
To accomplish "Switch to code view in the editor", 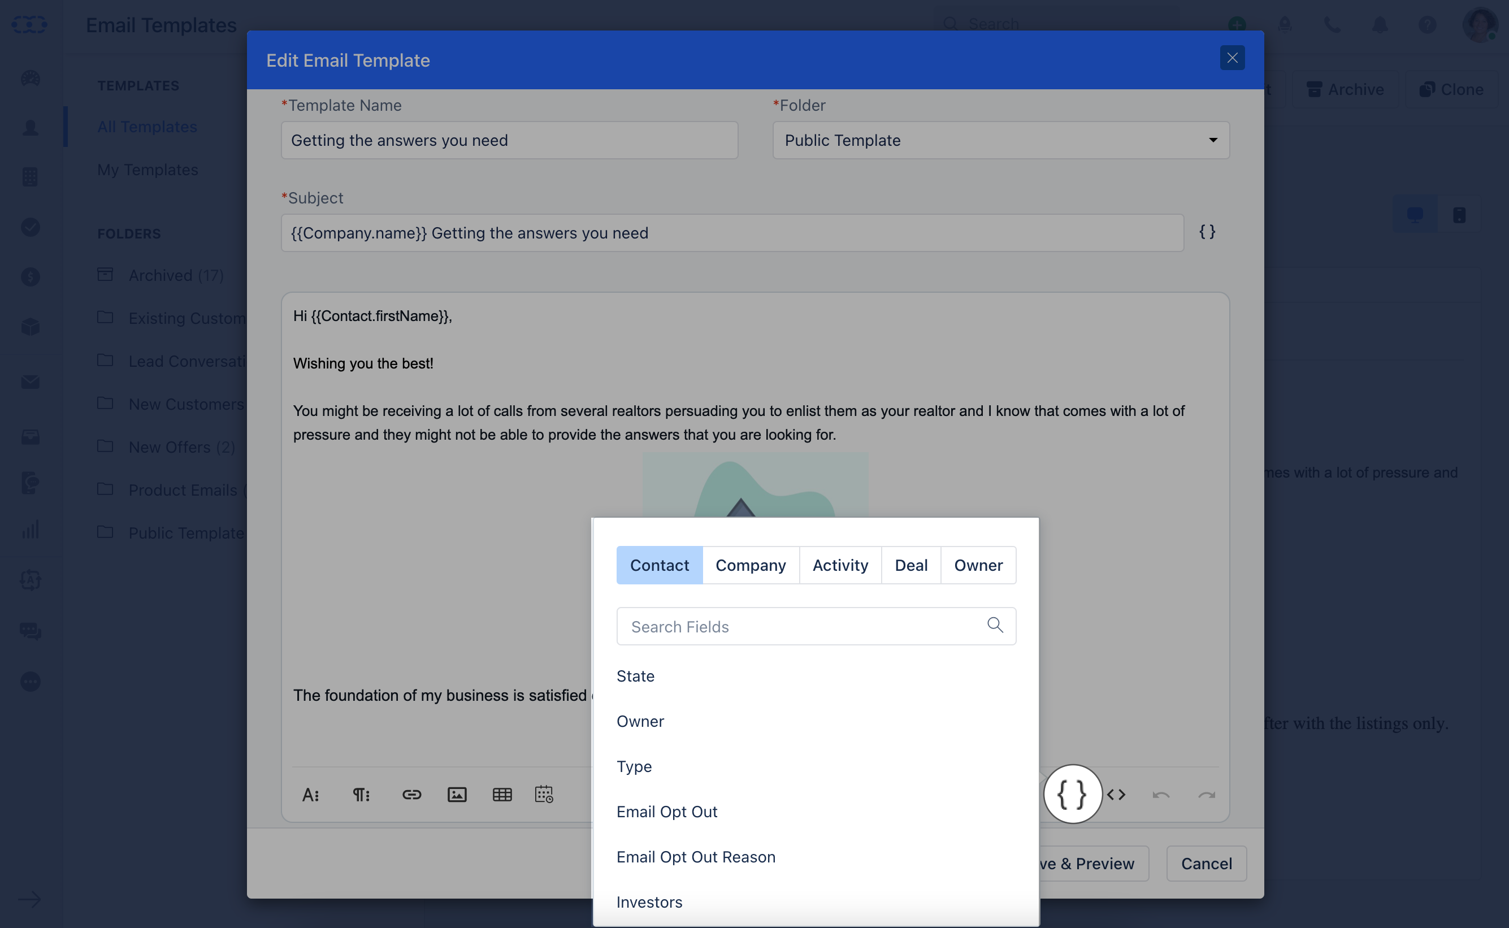I will tap(1116, 795).
